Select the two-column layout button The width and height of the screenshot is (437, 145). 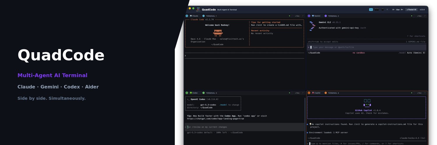point(377,10)
